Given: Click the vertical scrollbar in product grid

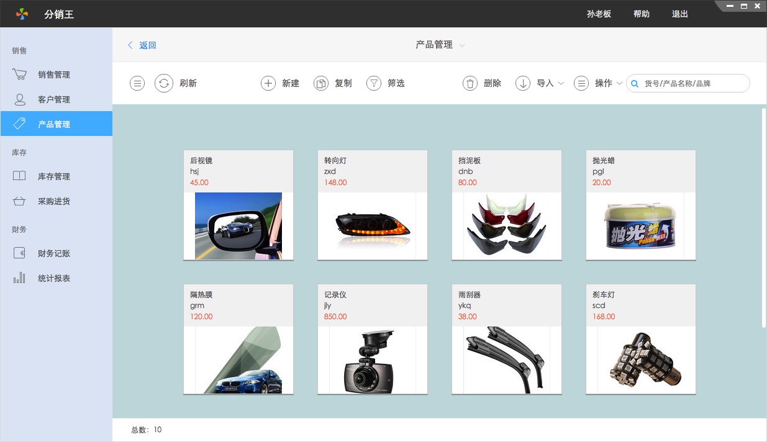Looking at the screenshot, I should (763, 217).
